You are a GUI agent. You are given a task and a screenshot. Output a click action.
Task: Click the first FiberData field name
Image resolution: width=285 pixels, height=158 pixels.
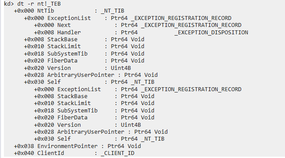point(63,61)
